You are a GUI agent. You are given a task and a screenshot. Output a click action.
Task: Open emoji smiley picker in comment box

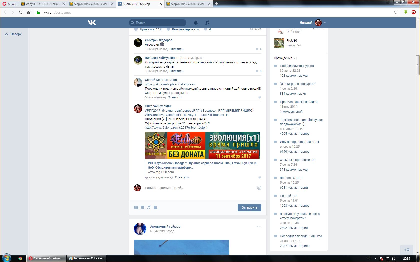point(259,188)
